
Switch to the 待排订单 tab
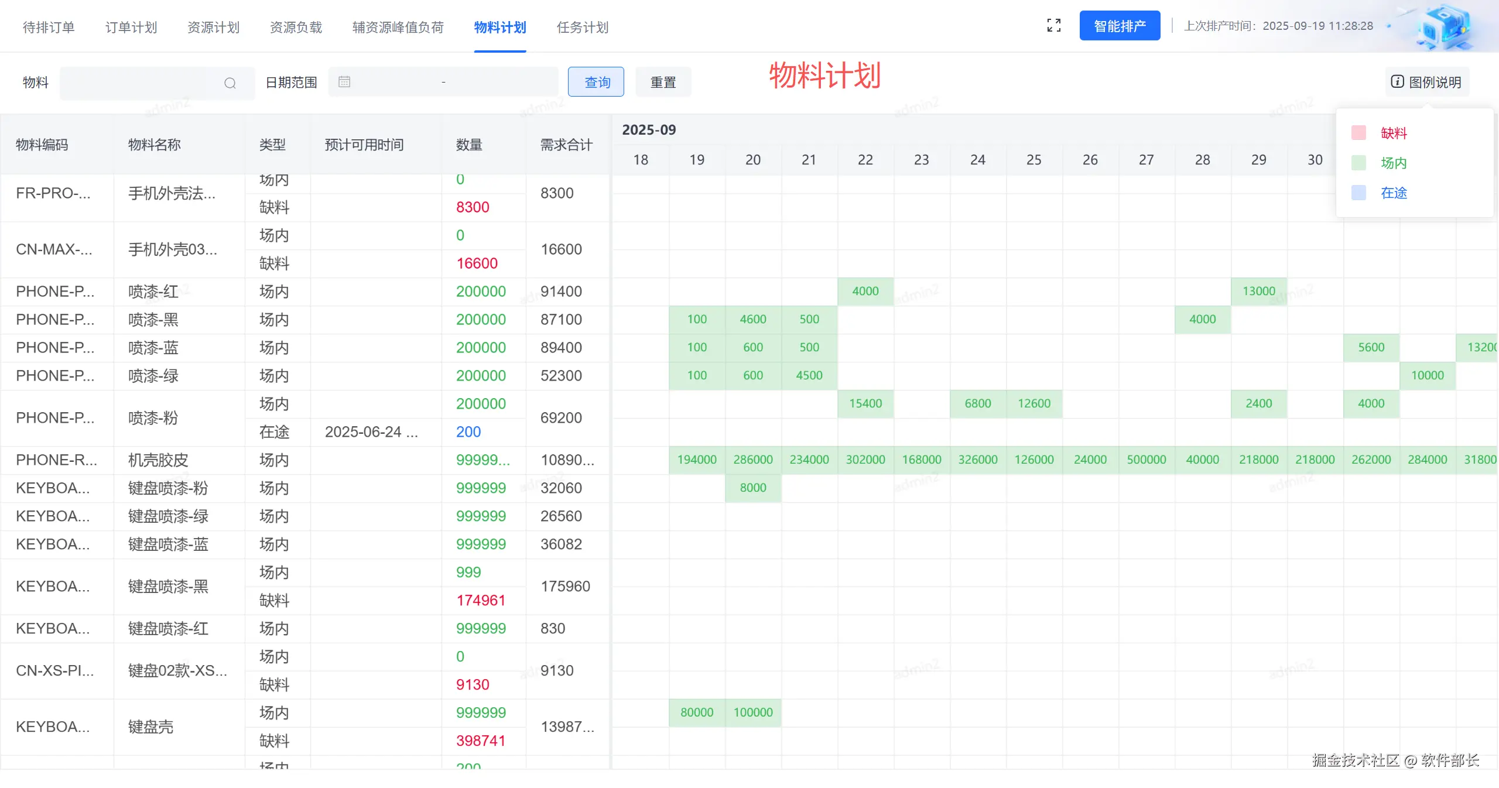click(49, 28)
